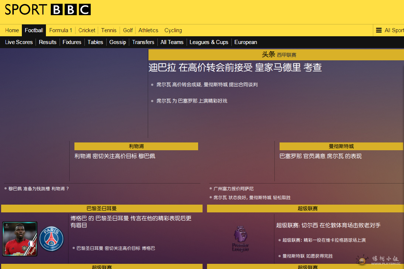Image resolution: width=404 pixels, height=269 pixels.
Task: View football Tables
Action: tap(95, 42)
